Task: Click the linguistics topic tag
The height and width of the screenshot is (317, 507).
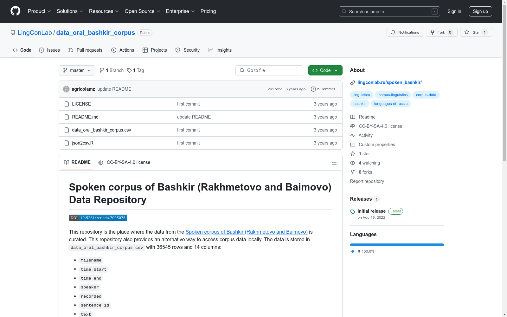Action: click(362, 95)
